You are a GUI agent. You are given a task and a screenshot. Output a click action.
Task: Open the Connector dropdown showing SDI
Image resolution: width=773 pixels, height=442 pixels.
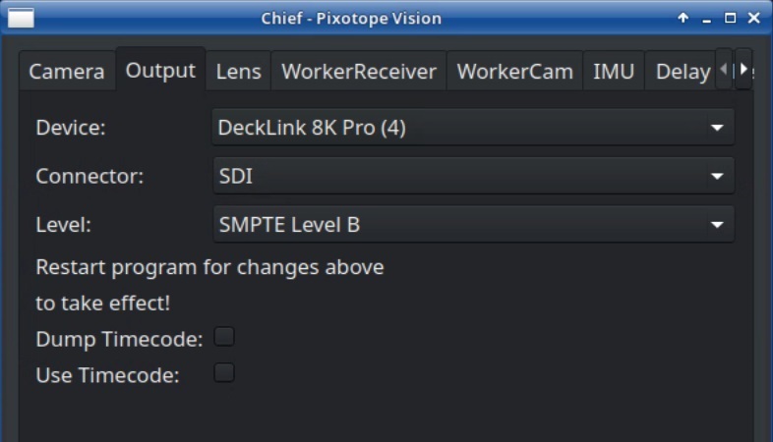(473, 176)
